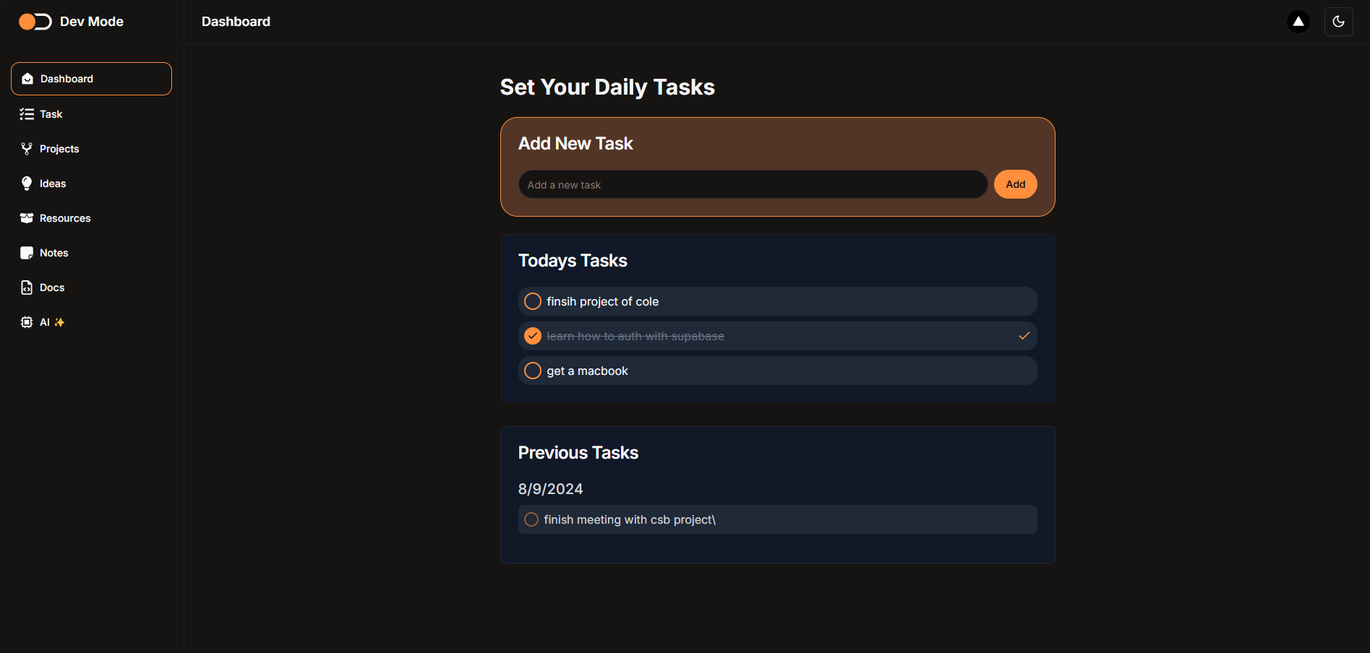1370x653 pixels.
Task: Open profile triangle avatar in header
Action: click(1298, 22)
